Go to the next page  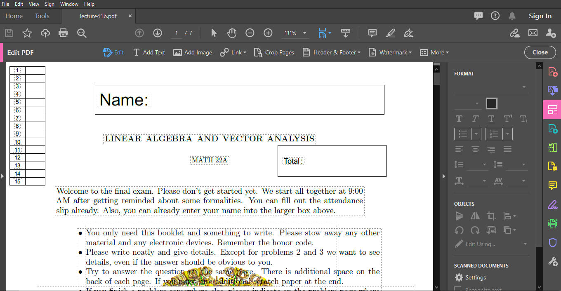[x=157, y=33]
